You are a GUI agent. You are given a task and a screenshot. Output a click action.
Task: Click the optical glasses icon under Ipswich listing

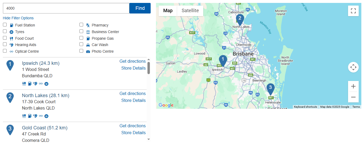pos(41,84)
